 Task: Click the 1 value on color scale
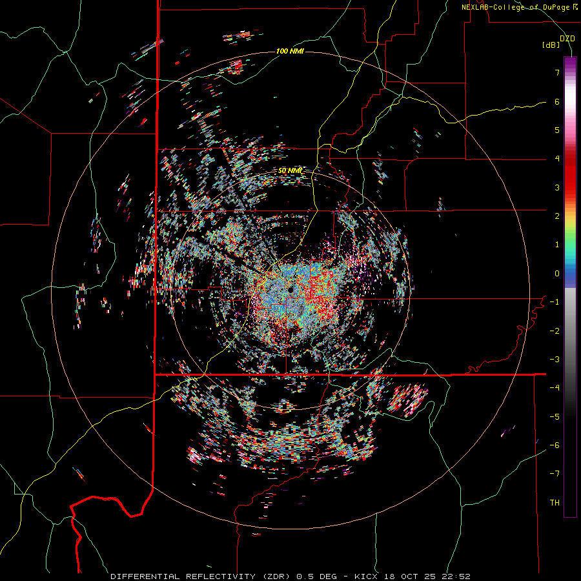[557, 245]
